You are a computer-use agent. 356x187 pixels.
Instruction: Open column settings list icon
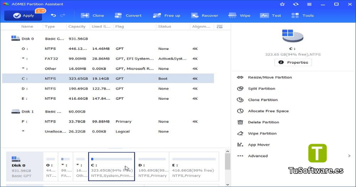[219, 27]
